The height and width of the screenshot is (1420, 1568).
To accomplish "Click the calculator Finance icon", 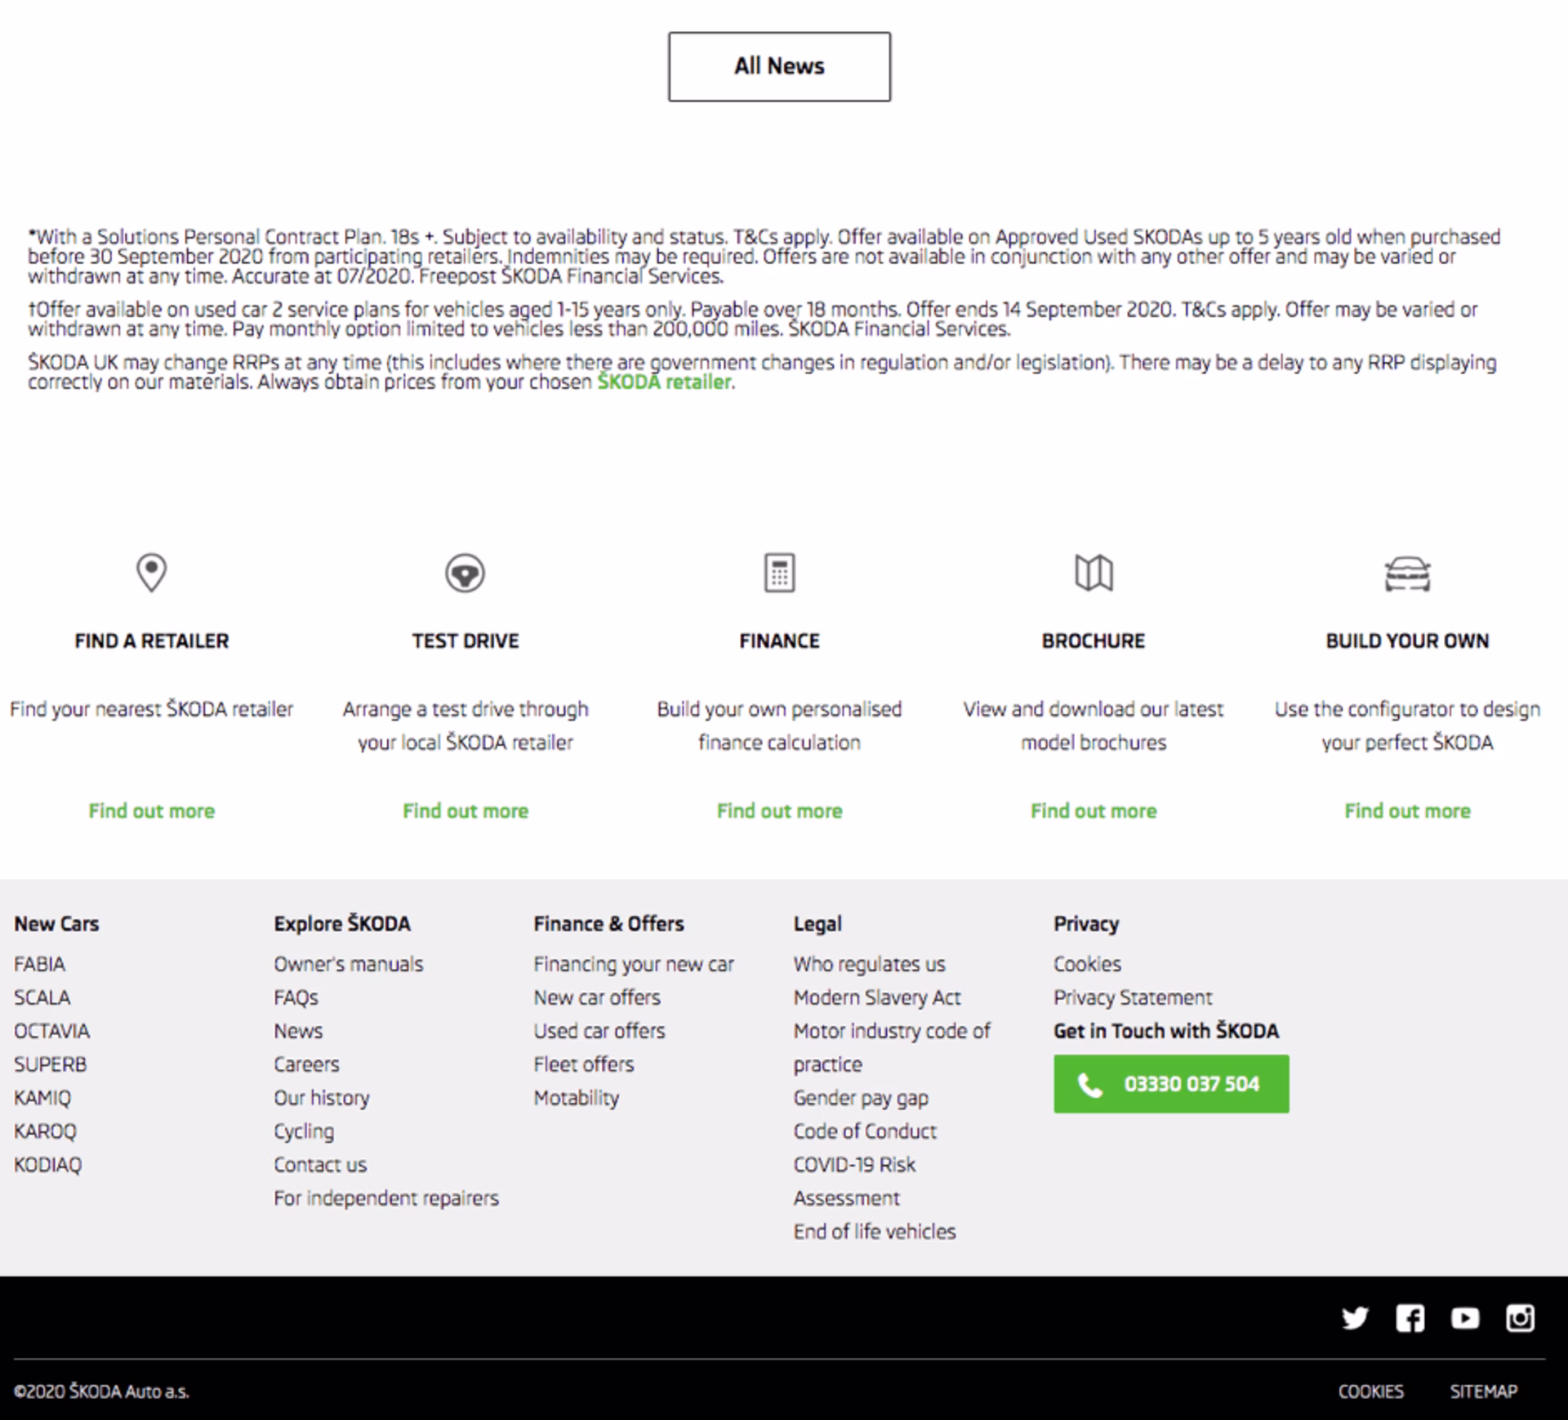I will pyautogui.click(x=779, y=573).
